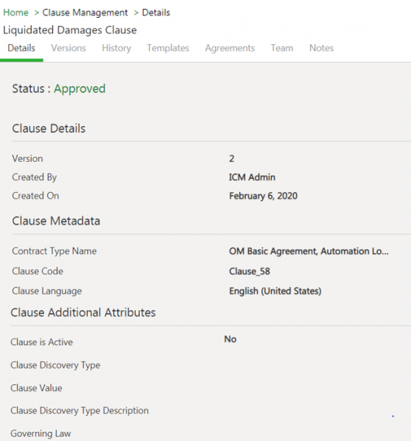
Task: Click the Created By label
Action: [x=35, y=177]
